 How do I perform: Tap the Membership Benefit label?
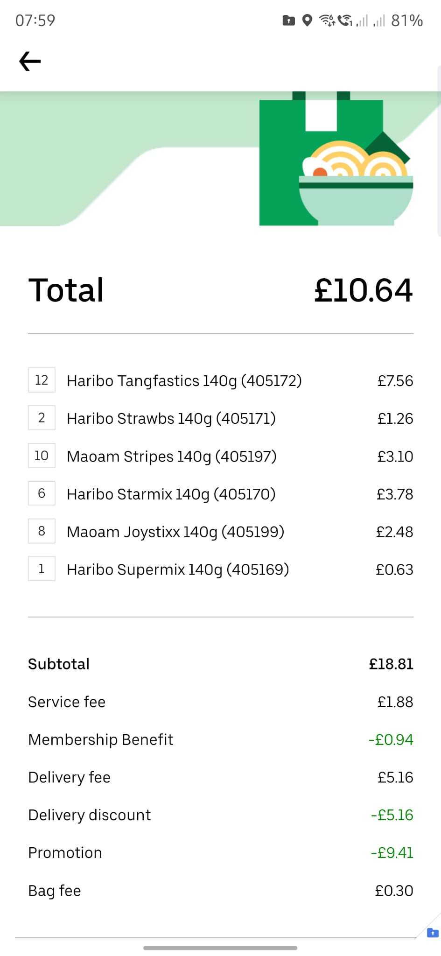pos(100,739)
